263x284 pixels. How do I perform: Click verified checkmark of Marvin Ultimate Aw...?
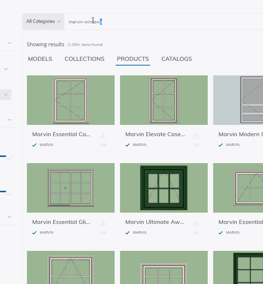[x=127, y=233]
